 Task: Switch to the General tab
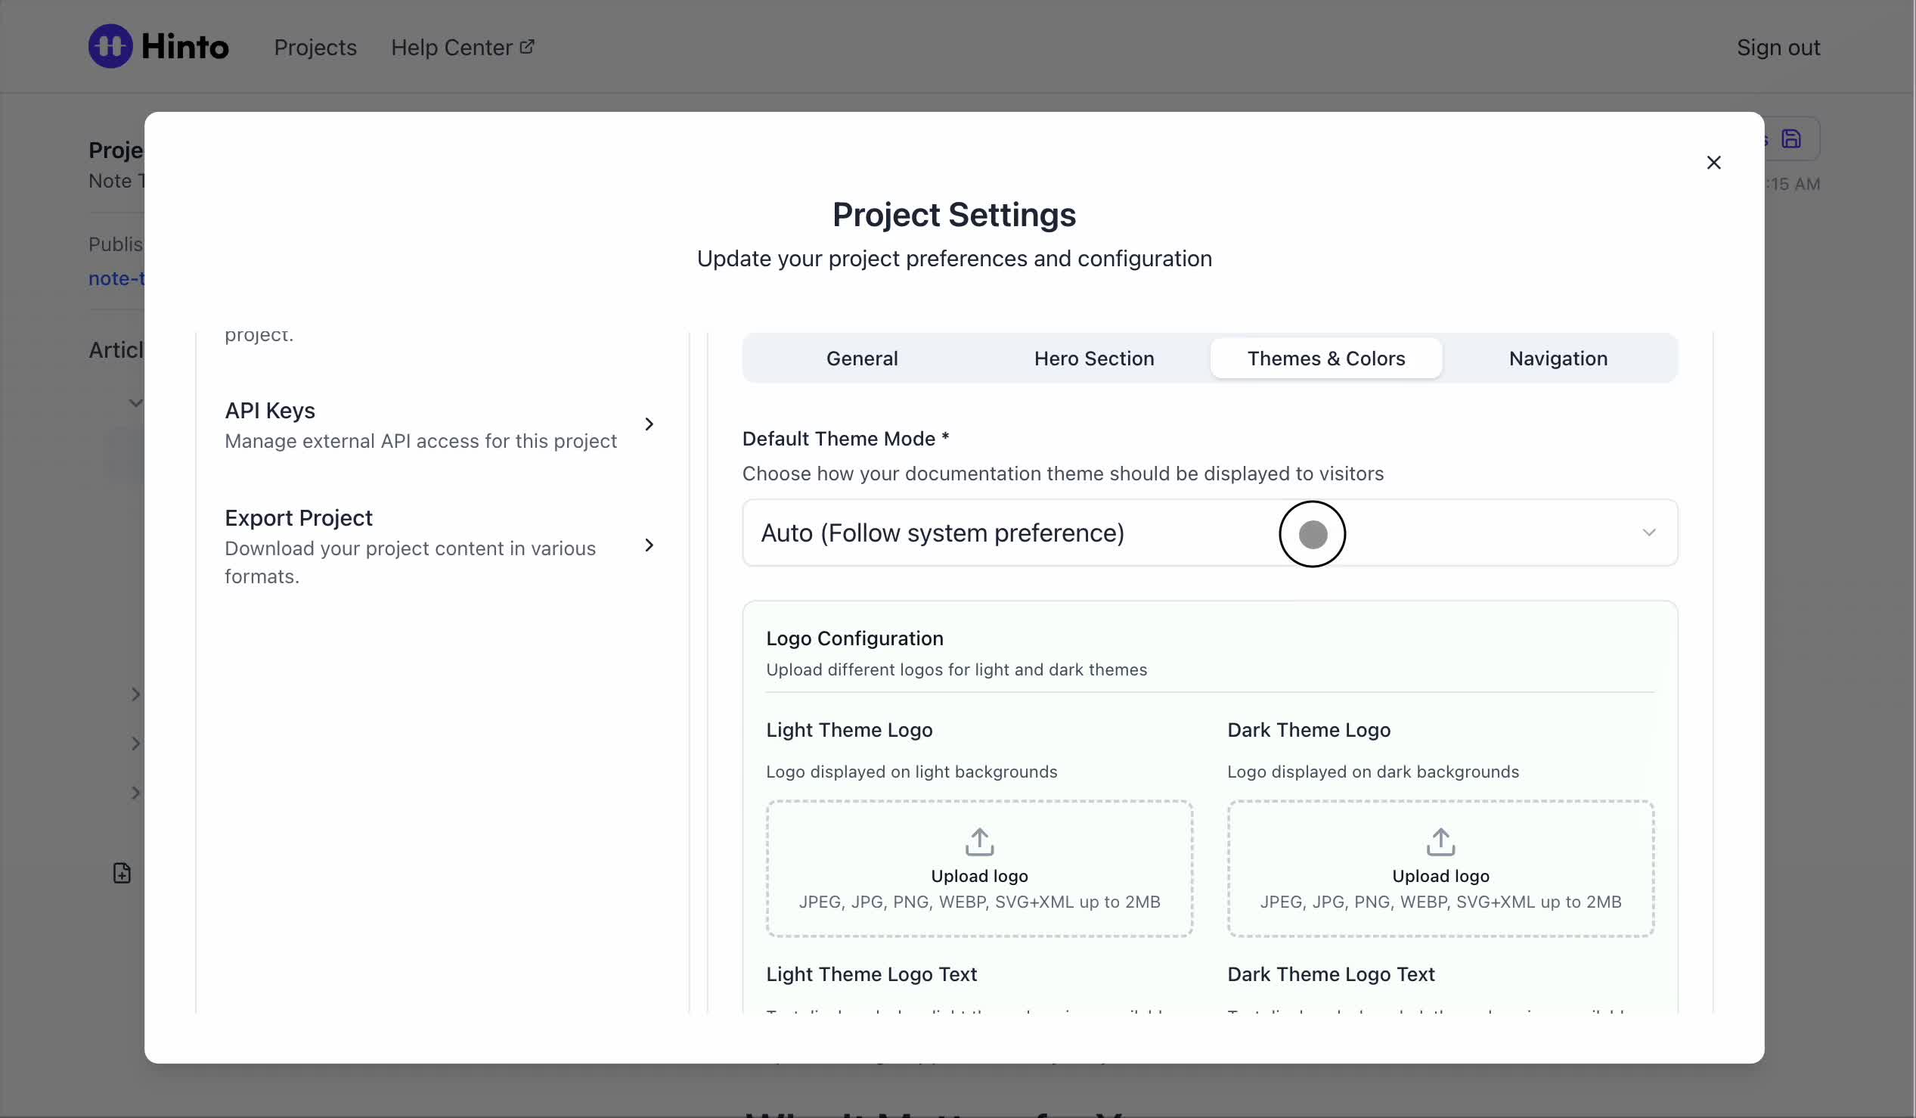click(861, 359)
